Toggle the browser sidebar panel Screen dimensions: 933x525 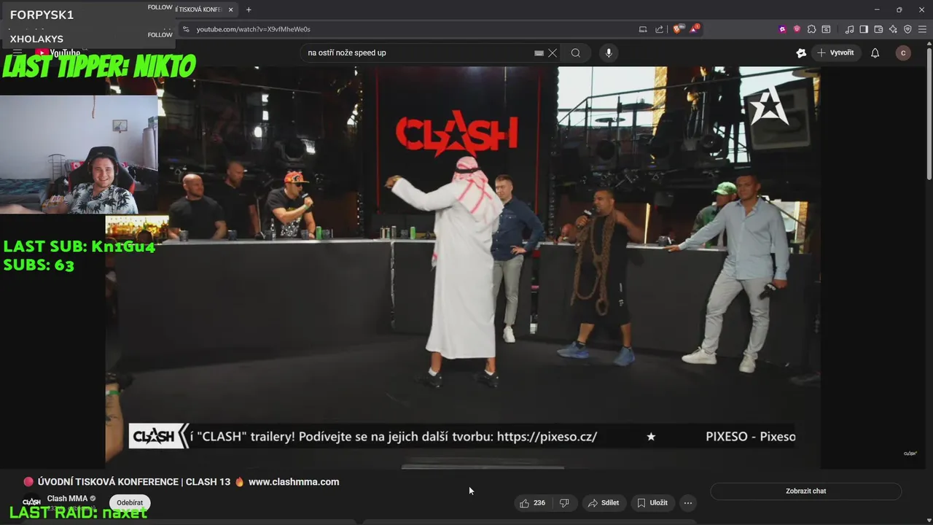click(864, 29)
